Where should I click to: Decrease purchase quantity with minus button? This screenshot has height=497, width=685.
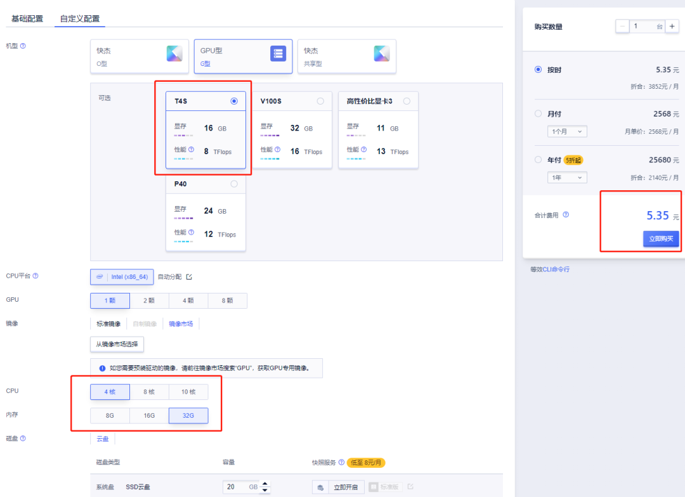point(622,26)
